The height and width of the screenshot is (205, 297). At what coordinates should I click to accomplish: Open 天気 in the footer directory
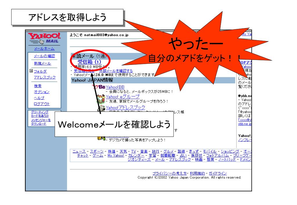pyautogui.click(x=123, y=151)
